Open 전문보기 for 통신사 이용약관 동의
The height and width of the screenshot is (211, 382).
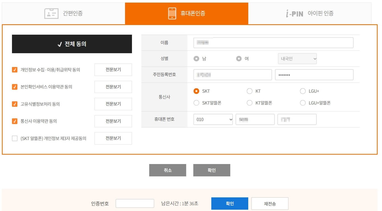[x=113, y=121]
